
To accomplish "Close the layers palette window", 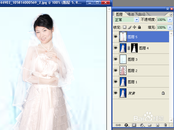I will (172, 9).
